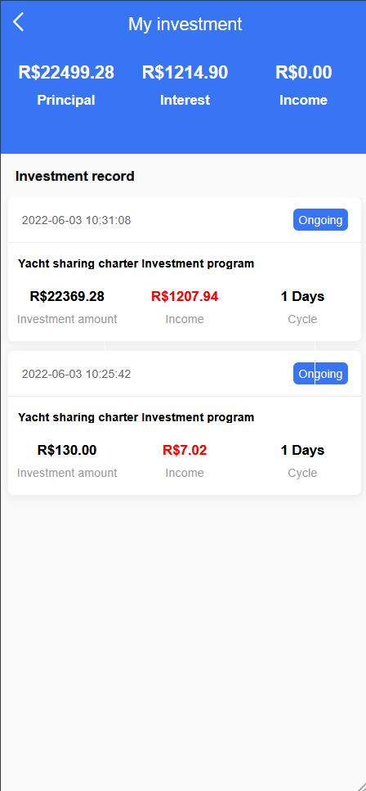366x791 pixels.
Task: Select the R$0.00 Income total
Action: click(303, 72)
